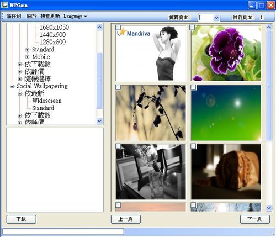Viewport: 276px width, 237px height.
Task: Open the 儲存到 (save to) menu item
Action: point(15,17)
